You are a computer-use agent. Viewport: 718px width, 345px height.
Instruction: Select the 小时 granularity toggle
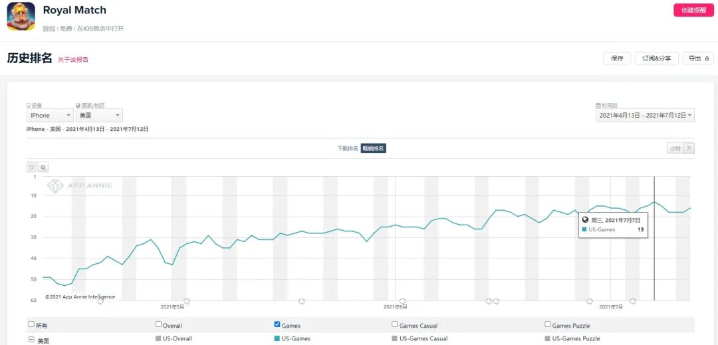coord(675,148)
